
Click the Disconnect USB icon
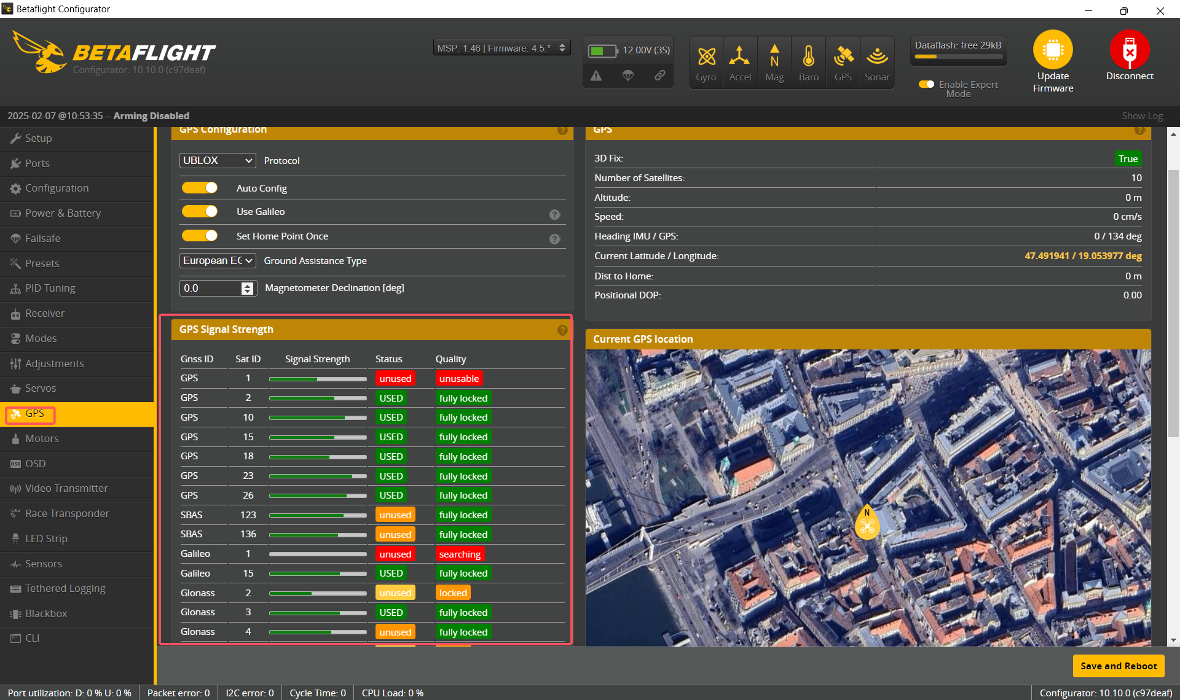click(1130, 50)
